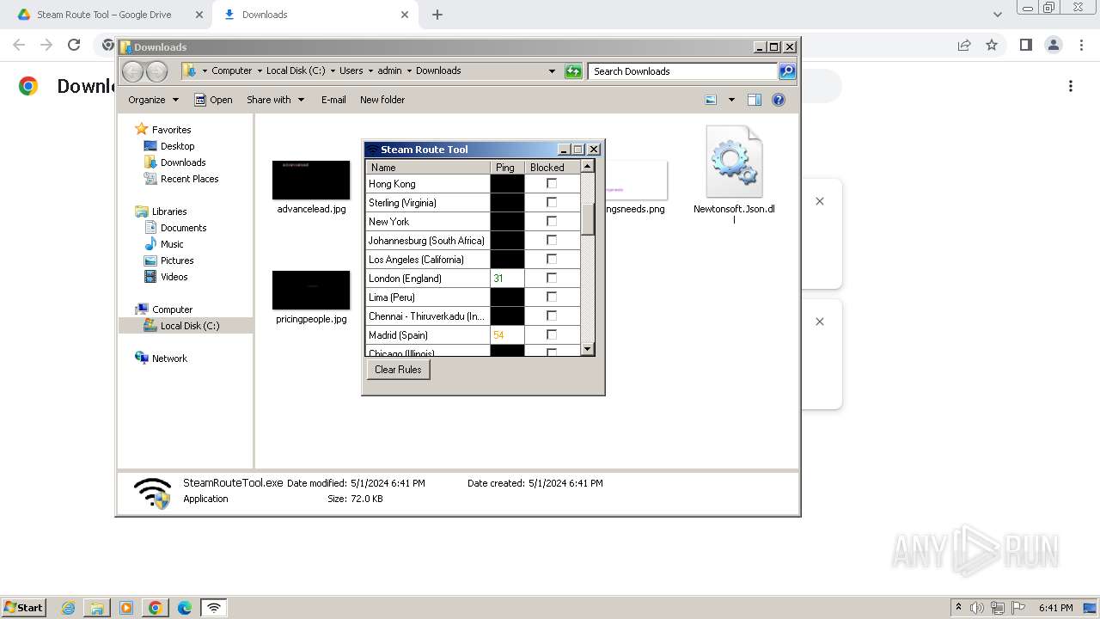1100x619 pixels.
Task: Click E-mail in the Explorer toolbar
Action: click(333, 100)
